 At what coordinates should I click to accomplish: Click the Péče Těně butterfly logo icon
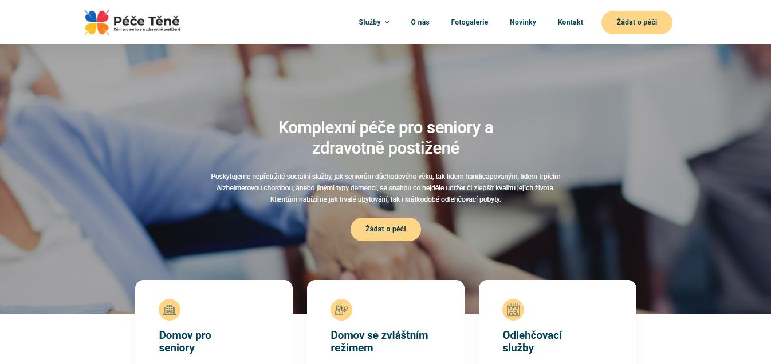(x=97, y=22)
